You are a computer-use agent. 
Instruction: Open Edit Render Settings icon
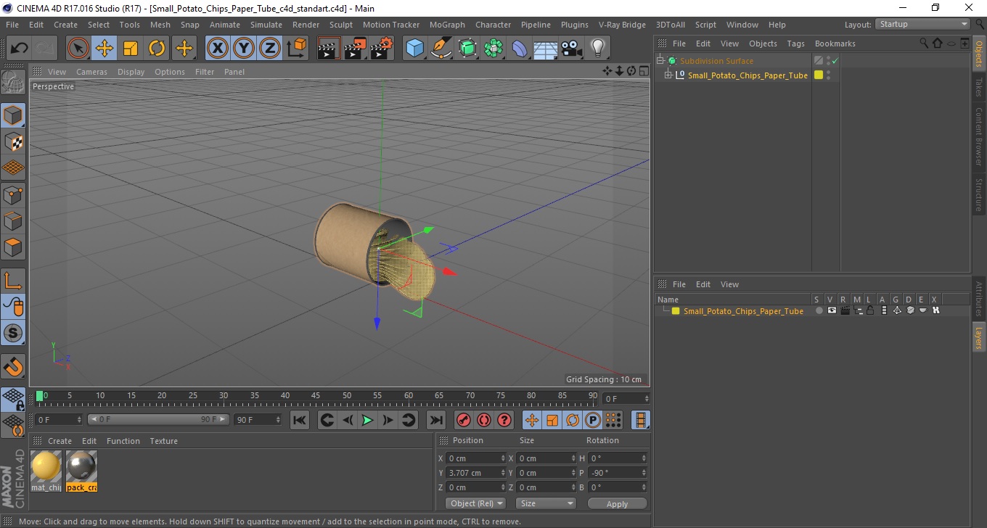(x=382, y=49)
